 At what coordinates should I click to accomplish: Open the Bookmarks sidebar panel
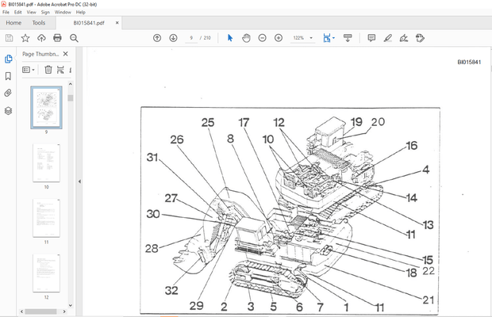coord(9,76)
